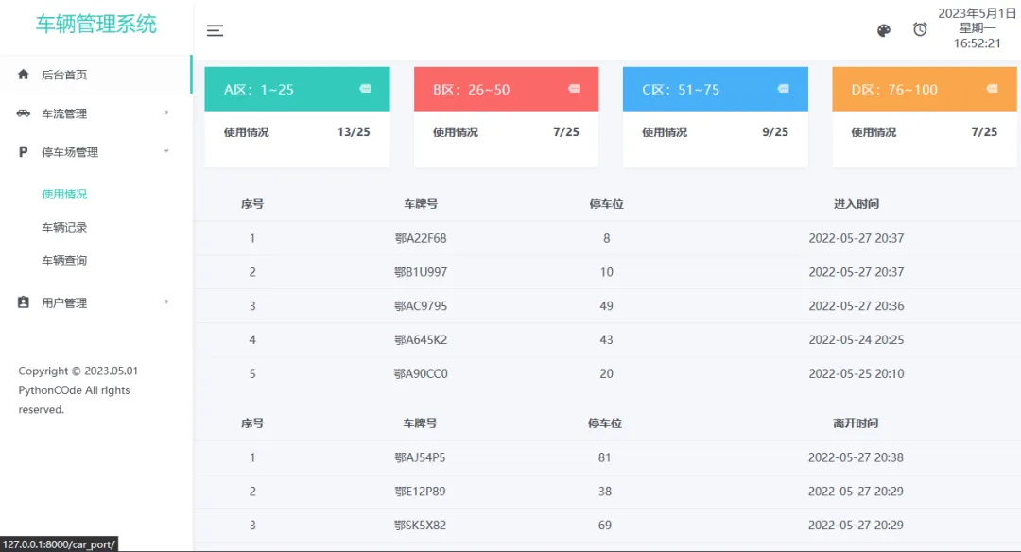Click the 2023年5月1日 date display
The width and height of the screenshot is (1021, 552).
[x=977, y=13]
